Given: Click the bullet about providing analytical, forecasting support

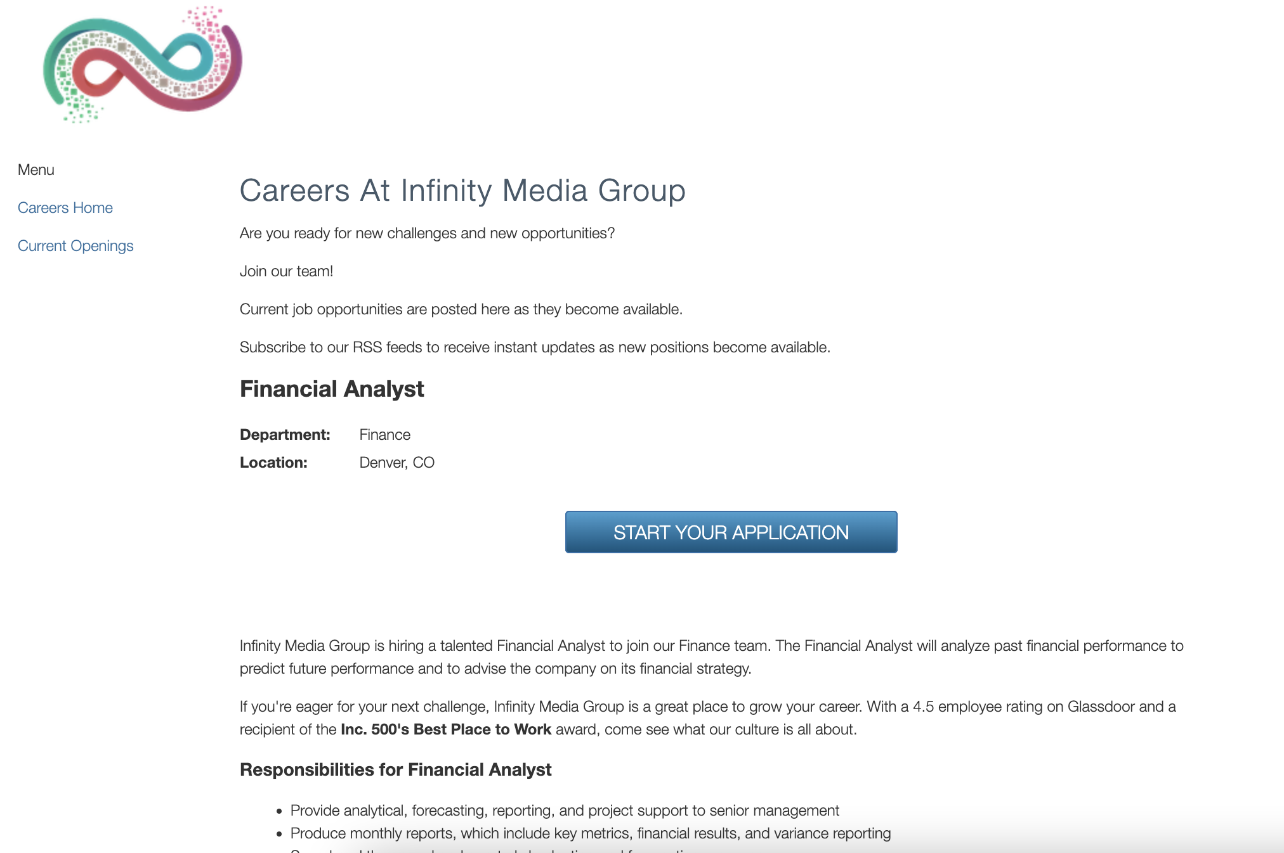Looking at the screenshot, I should click(565, 811).
